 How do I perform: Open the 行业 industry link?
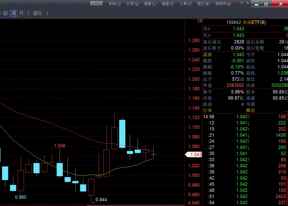207,110
